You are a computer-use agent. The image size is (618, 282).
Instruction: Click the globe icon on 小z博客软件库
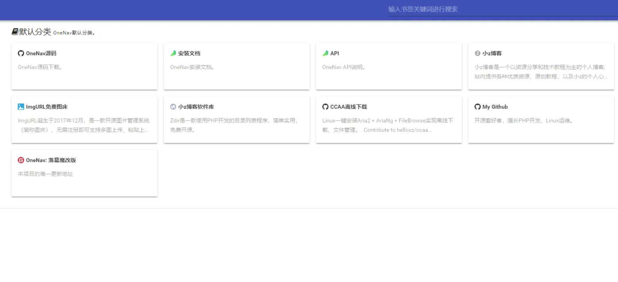click(173, 107)
